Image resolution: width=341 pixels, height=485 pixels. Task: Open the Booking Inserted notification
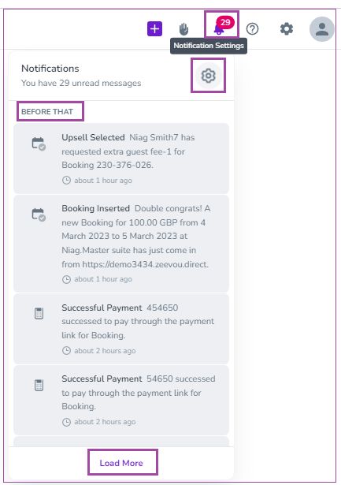click(121, 244)
